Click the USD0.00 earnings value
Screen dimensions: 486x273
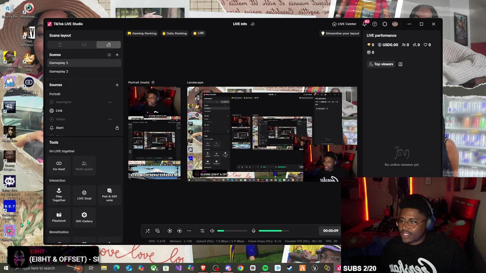[x=388, y=45]
